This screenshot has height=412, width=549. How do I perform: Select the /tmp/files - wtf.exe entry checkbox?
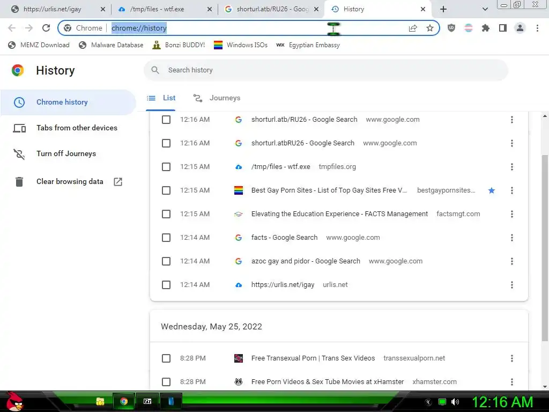[x=166, y=167]
